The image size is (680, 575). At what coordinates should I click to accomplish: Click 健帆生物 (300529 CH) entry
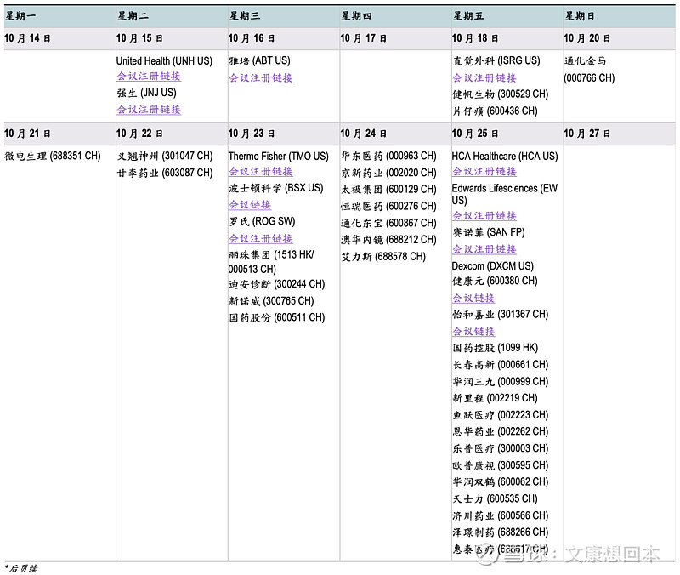point(501,94)
